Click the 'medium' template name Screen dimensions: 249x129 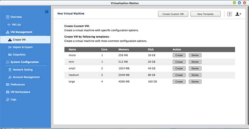coord(74,75)
